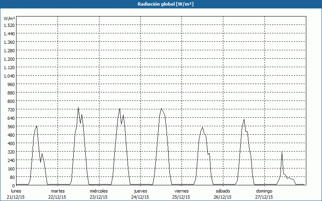Screen dimensions: 322x201
Task: Click the miércoles day label
Action: coord(99,191)
